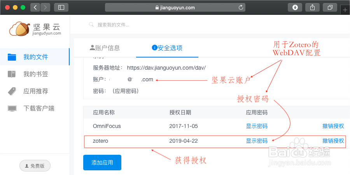Open the Safari share menu
Viewport: 350px width, 175px height.
[x=312, y=7]
